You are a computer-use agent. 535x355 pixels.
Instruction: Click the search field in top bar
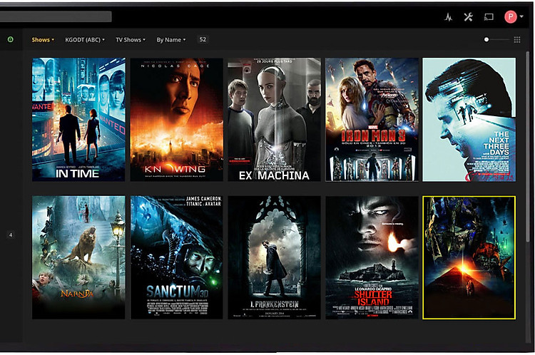tap(56, 16)
